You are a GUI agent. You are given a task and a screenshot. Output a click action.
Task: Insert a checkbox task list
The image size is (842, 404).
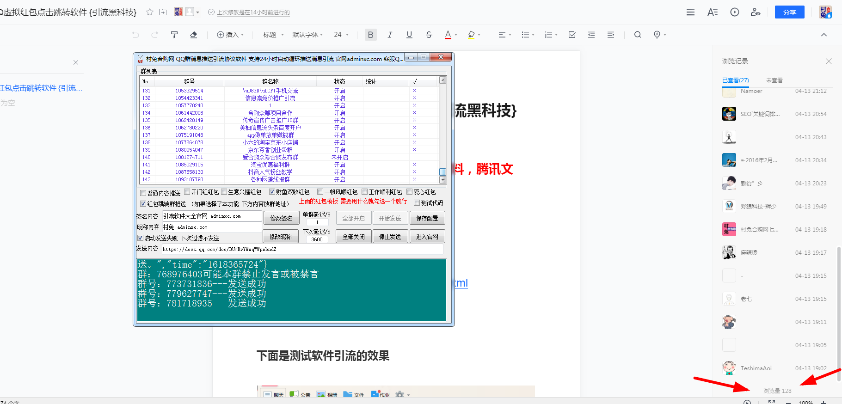572,35
